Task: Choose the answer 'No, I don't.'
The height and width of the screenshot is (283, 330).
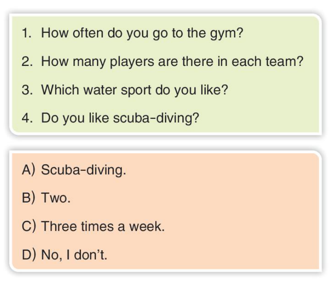Action: click(x=74, y=254)
